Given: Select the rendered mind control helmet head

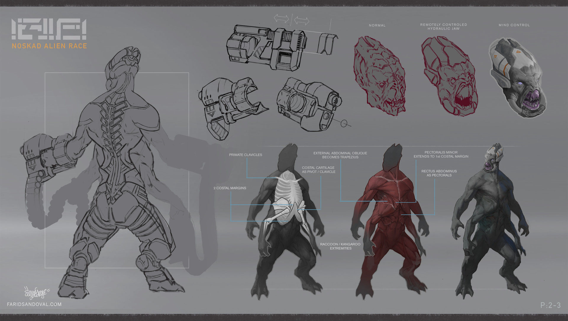Looking at the screenshot, I should (518, 78).
